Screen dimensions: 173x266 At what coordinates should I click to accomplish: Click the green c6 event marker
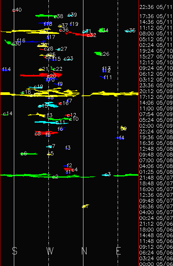click(x=29, y=154)
